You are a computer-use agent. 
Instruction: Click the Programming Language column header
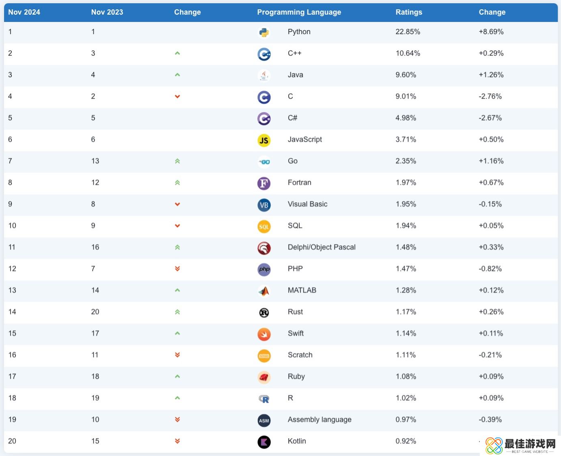[299, 12]
